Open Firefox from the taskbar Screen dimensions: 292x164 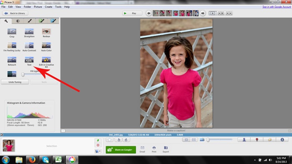point(32,160)
